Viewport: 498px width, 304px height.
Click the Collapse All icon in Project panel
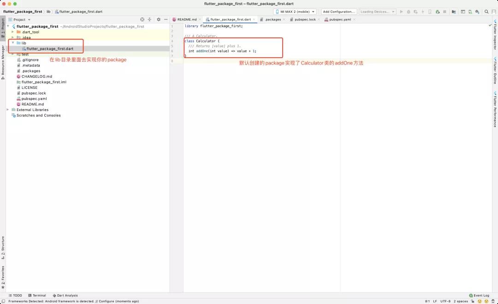point(149,19)
